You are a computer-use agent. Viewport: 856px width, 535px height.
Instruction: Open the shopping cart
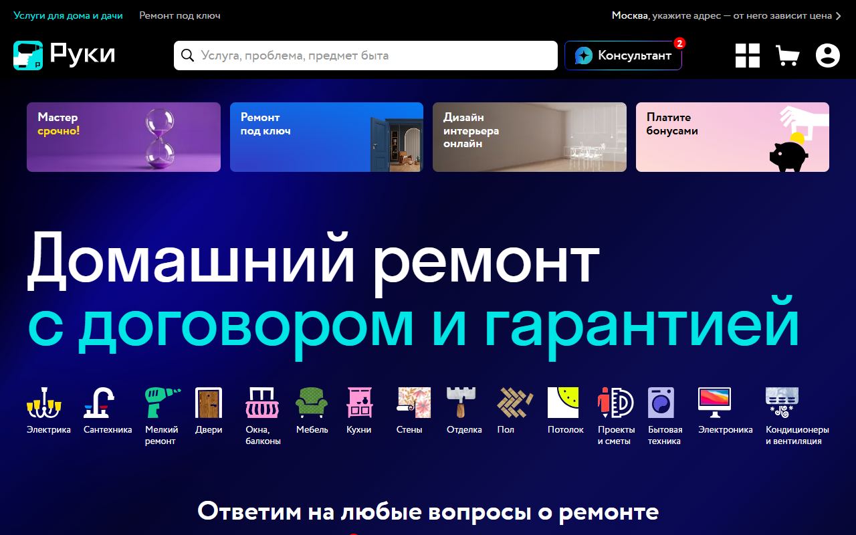(788, 56)
